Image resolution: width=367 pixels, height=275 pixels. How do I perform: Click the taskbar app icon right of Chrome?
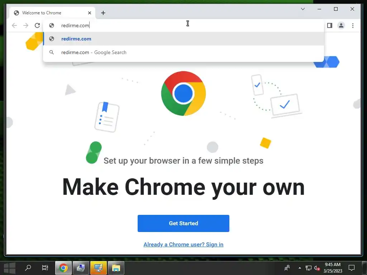81,268
